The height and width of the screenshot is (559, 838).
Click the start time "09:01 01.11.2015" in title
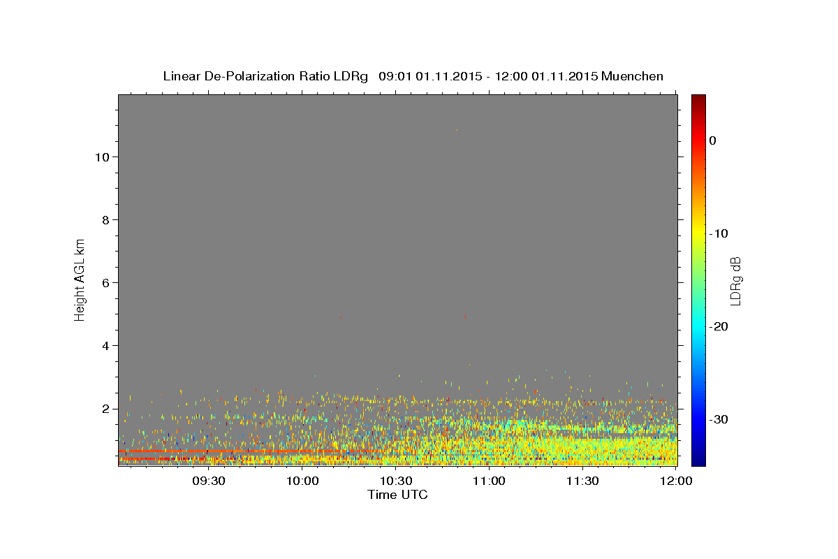(430, 76)
